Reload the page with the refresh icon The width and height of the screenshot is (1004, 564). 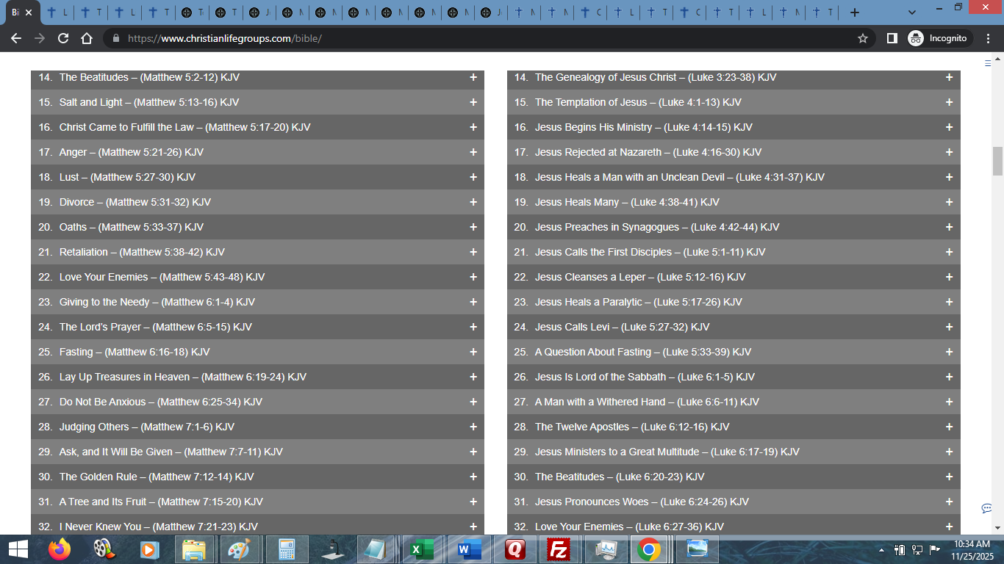[x=63, y=38]
